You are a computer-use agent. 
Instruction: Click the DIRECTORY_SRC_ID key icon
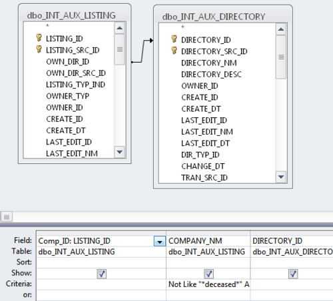coord(174,51)
